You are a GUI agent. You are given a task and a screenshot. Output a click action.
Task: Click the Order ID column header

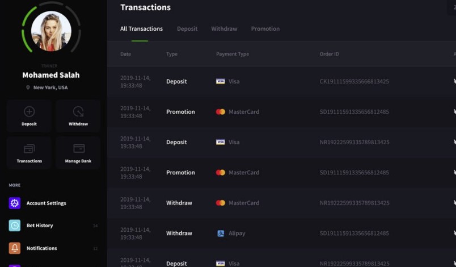tap(329, 54)
